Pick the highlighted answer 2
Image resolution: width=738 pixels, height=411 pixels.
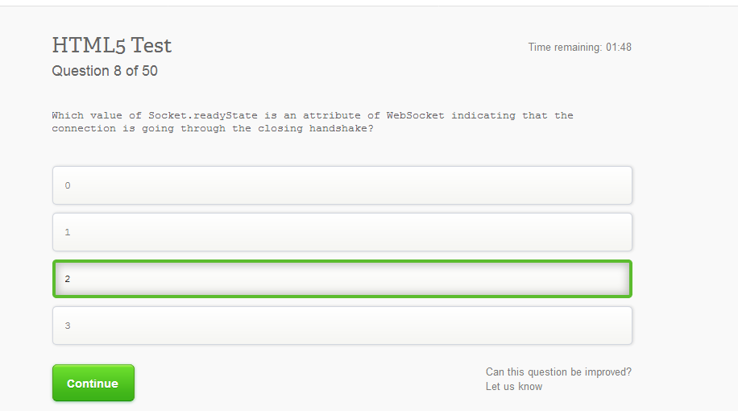coord(342,279)
